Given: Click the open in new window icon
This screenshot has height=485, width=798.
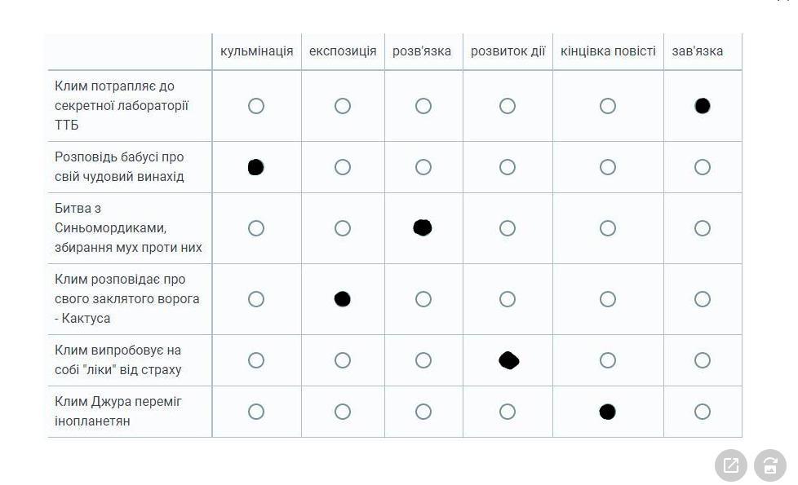Looking at the screenshot, I should coord(730,465).
